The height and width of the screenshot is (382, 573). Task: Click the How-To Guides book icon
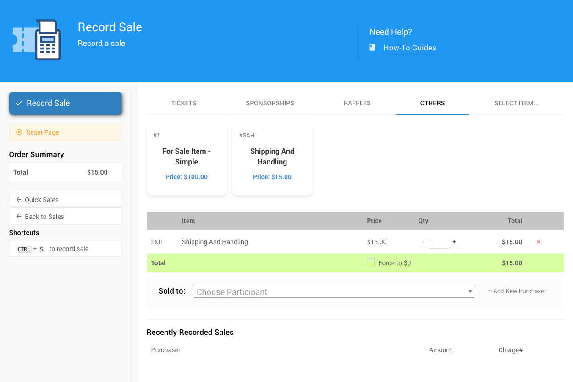[372, 48]
